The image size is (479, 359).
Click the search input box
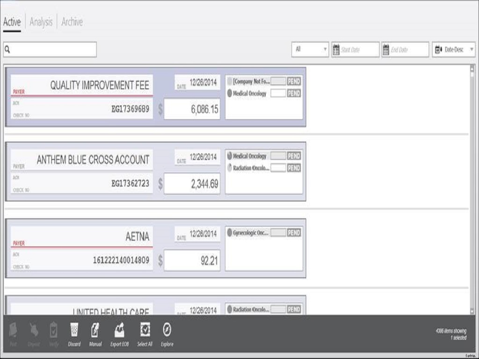tap(50, 50)
